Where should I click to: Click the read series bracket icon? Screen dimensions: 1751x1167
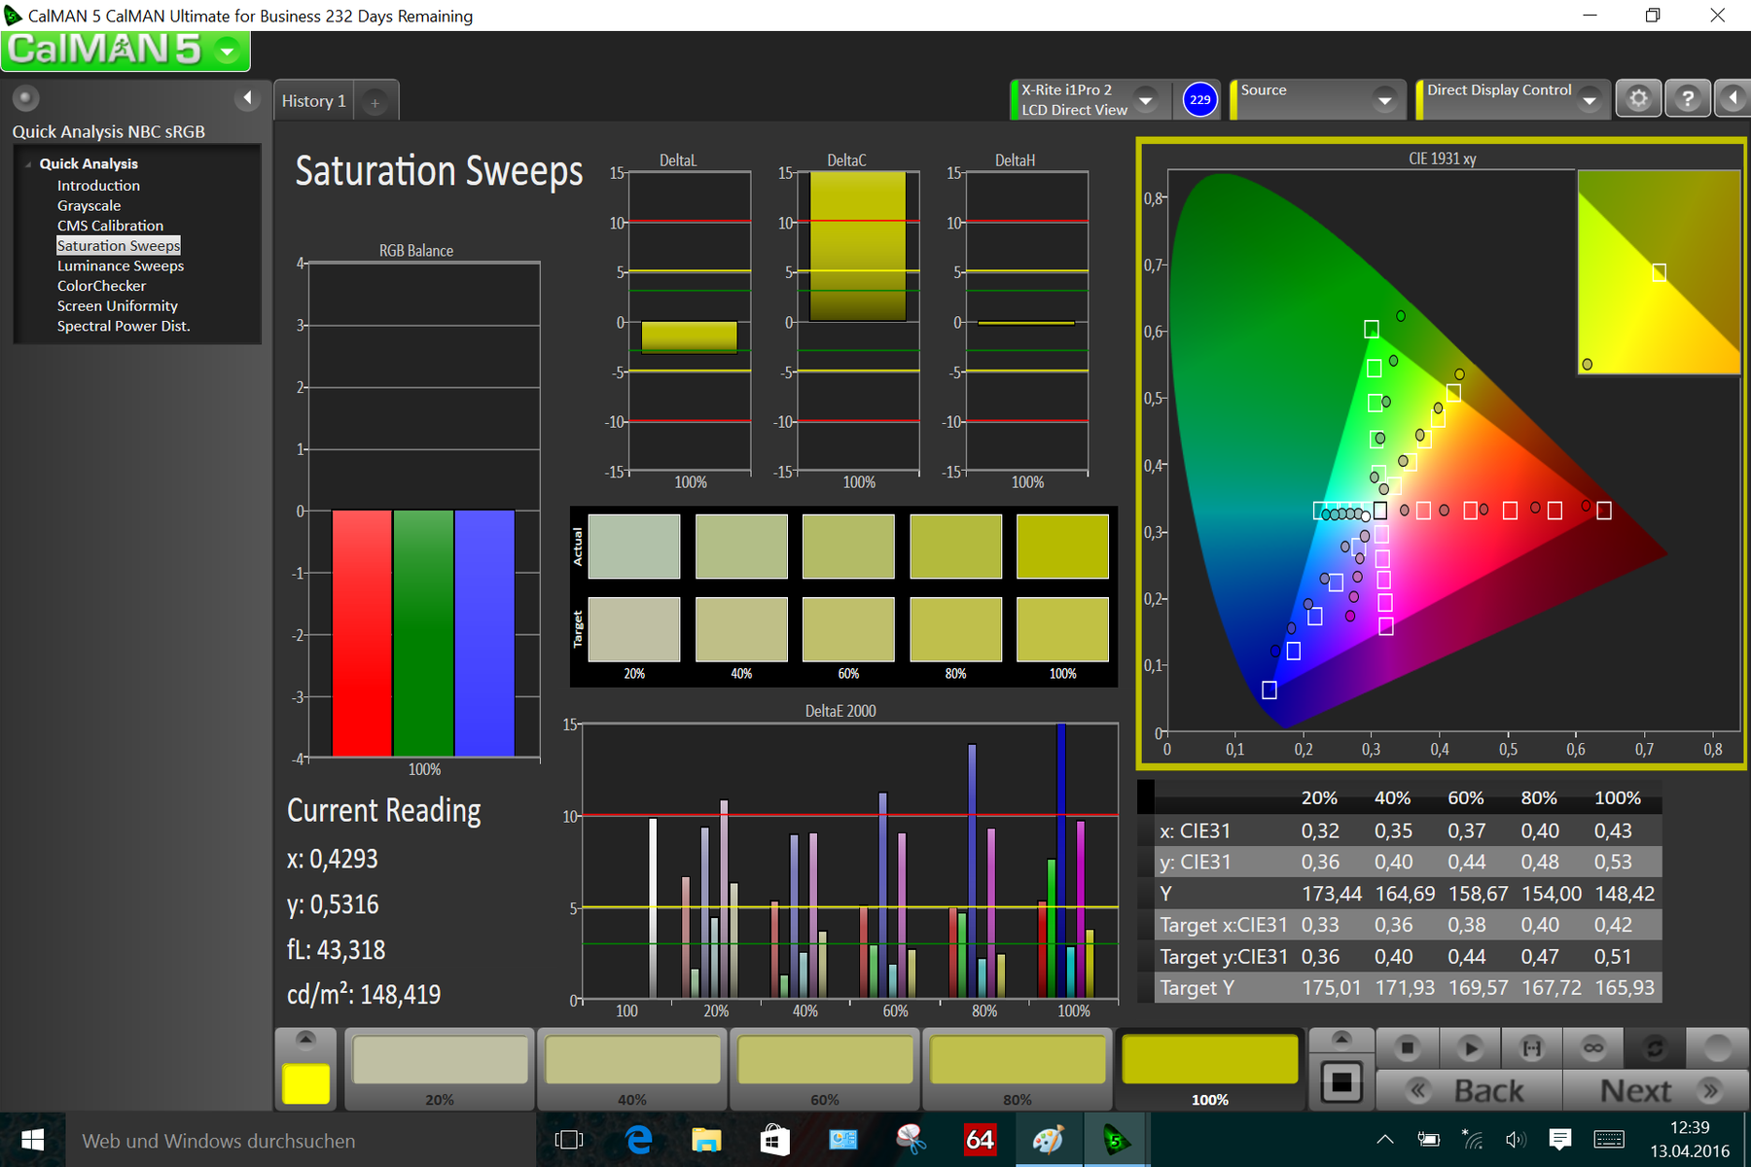tap(1532, 1047)
